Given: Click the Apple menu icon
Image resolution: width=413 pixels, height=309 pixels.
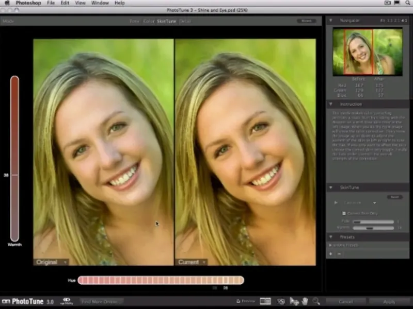Looking at the screenshot, I should [6, 3].
